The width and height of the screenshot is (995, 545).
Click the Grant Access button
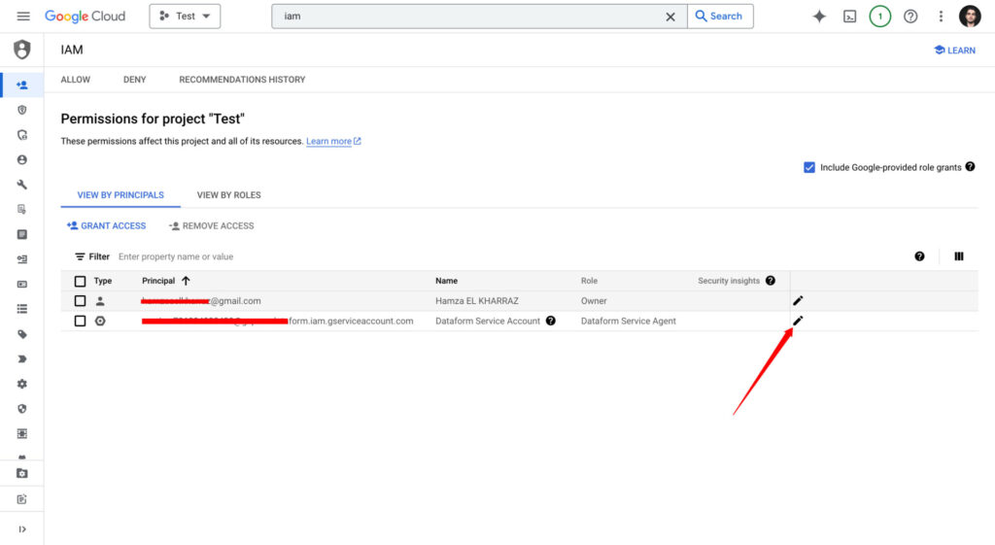pos(106,225)
